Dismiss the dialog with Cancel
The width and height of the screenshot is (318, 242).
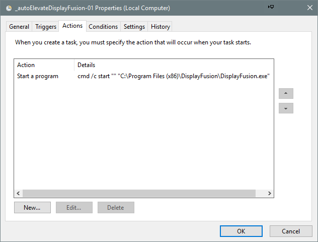coord(291,231)
